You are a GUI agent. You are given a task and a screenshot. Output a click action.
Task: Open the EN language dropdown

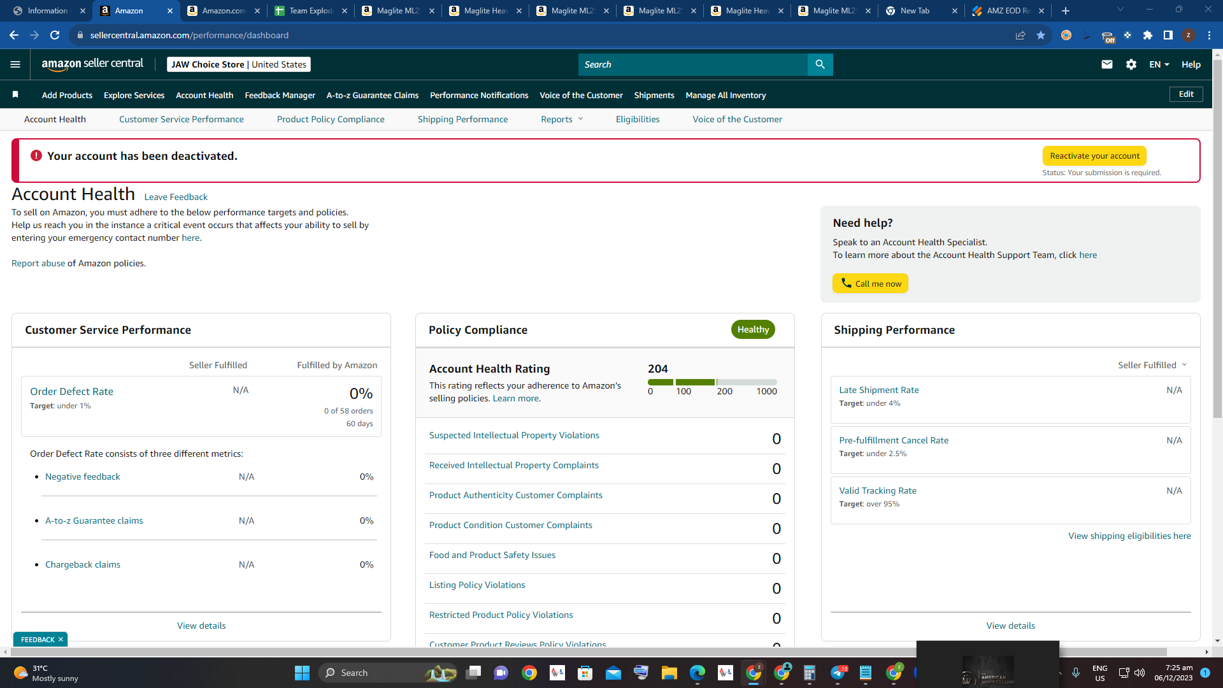coord(1159,64)
